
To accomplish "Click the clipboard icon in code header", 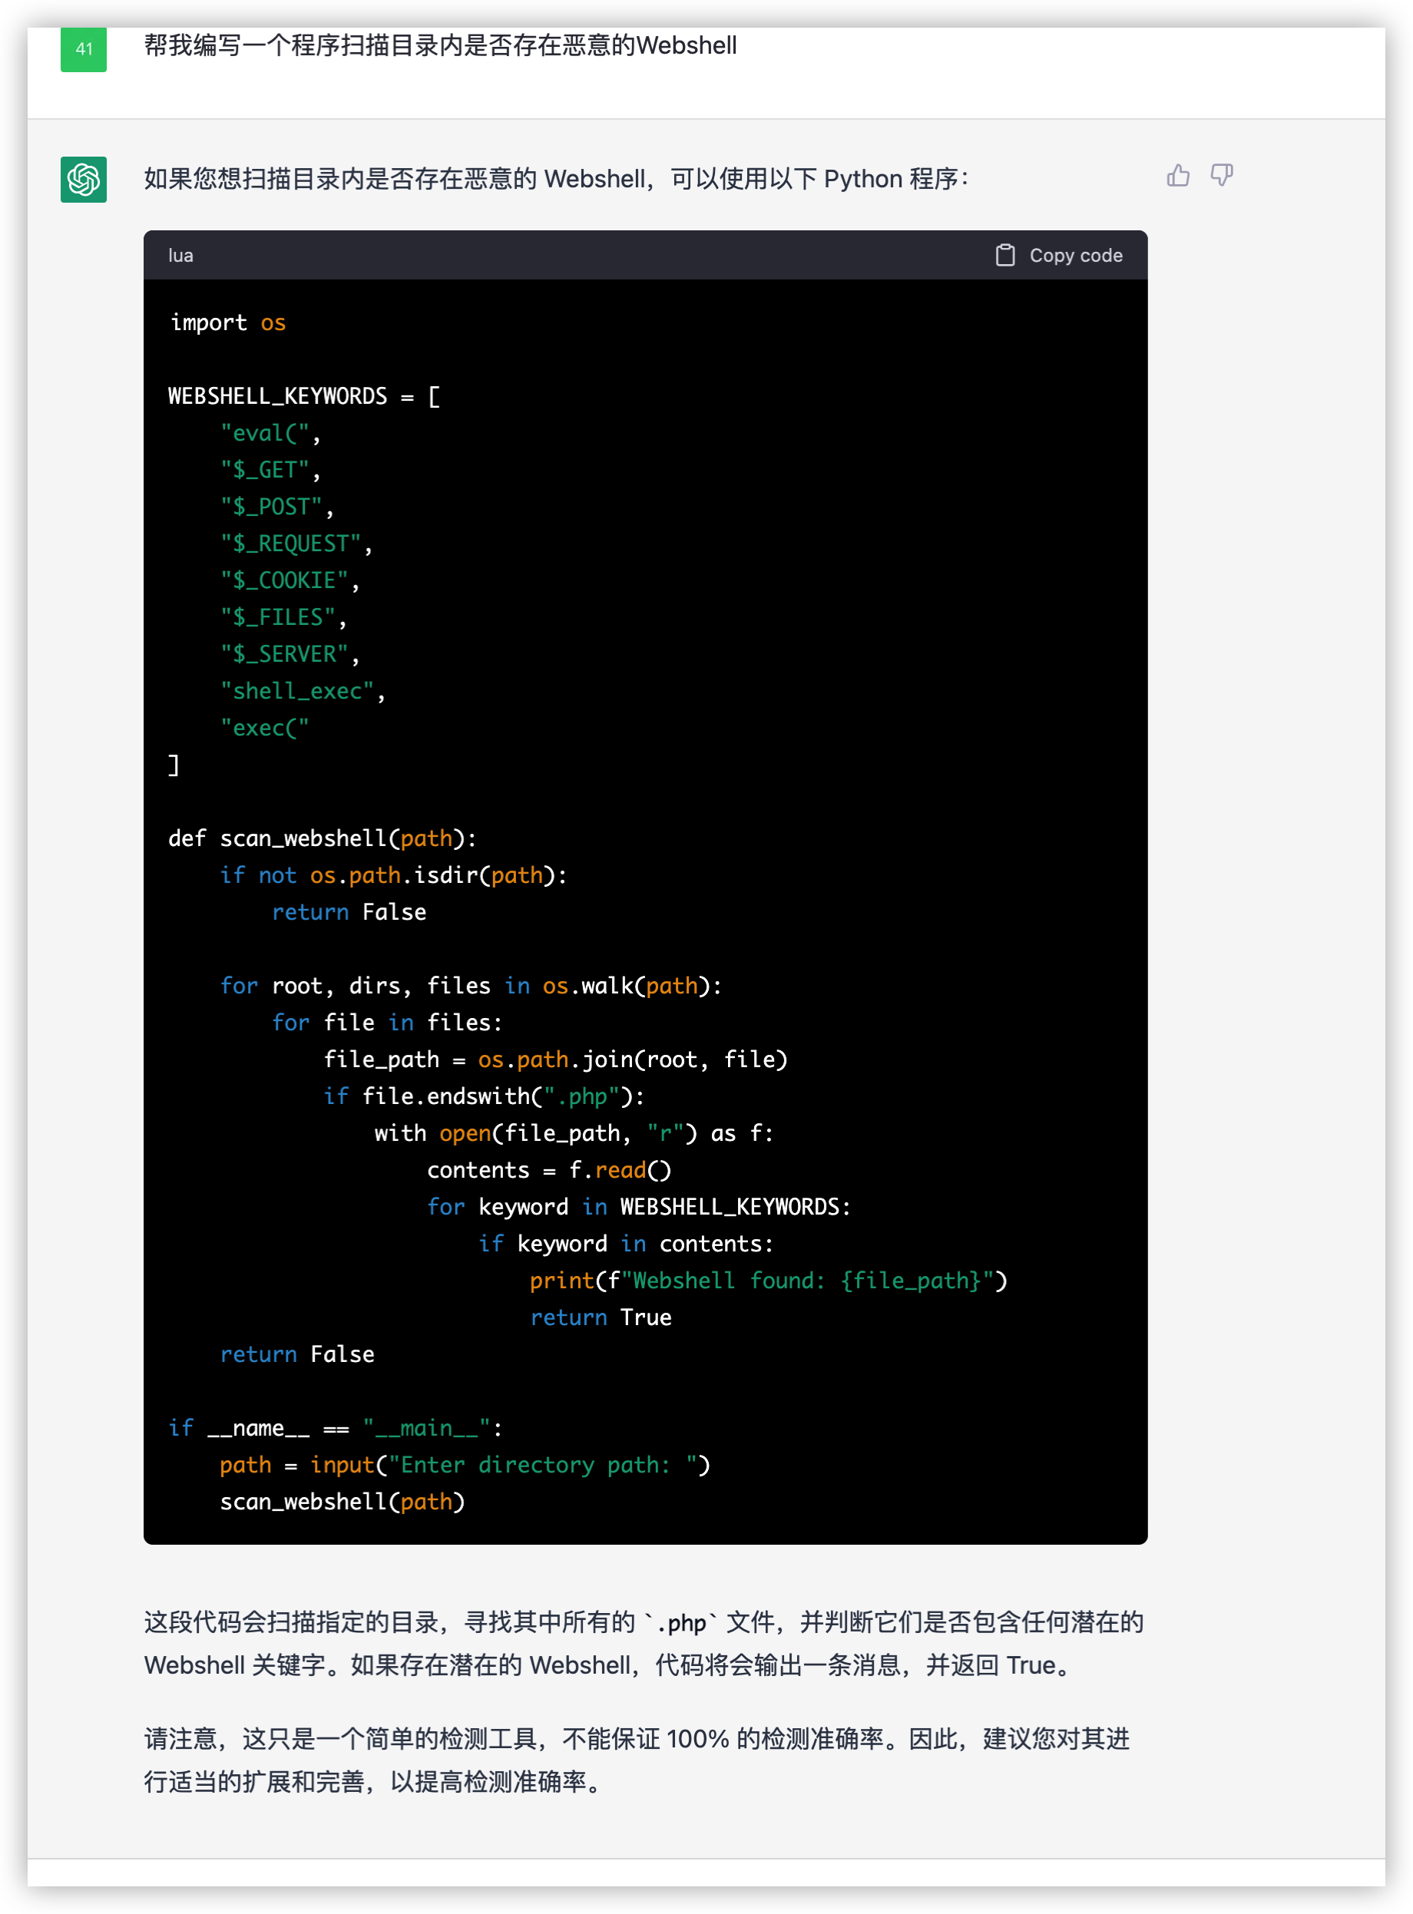I will point(1005,255).
